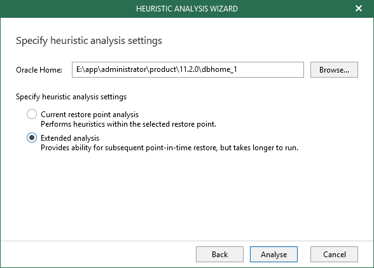Click "Performs heuristics within the selected restore point" description

pyautogui.click(x=128, y=124)
